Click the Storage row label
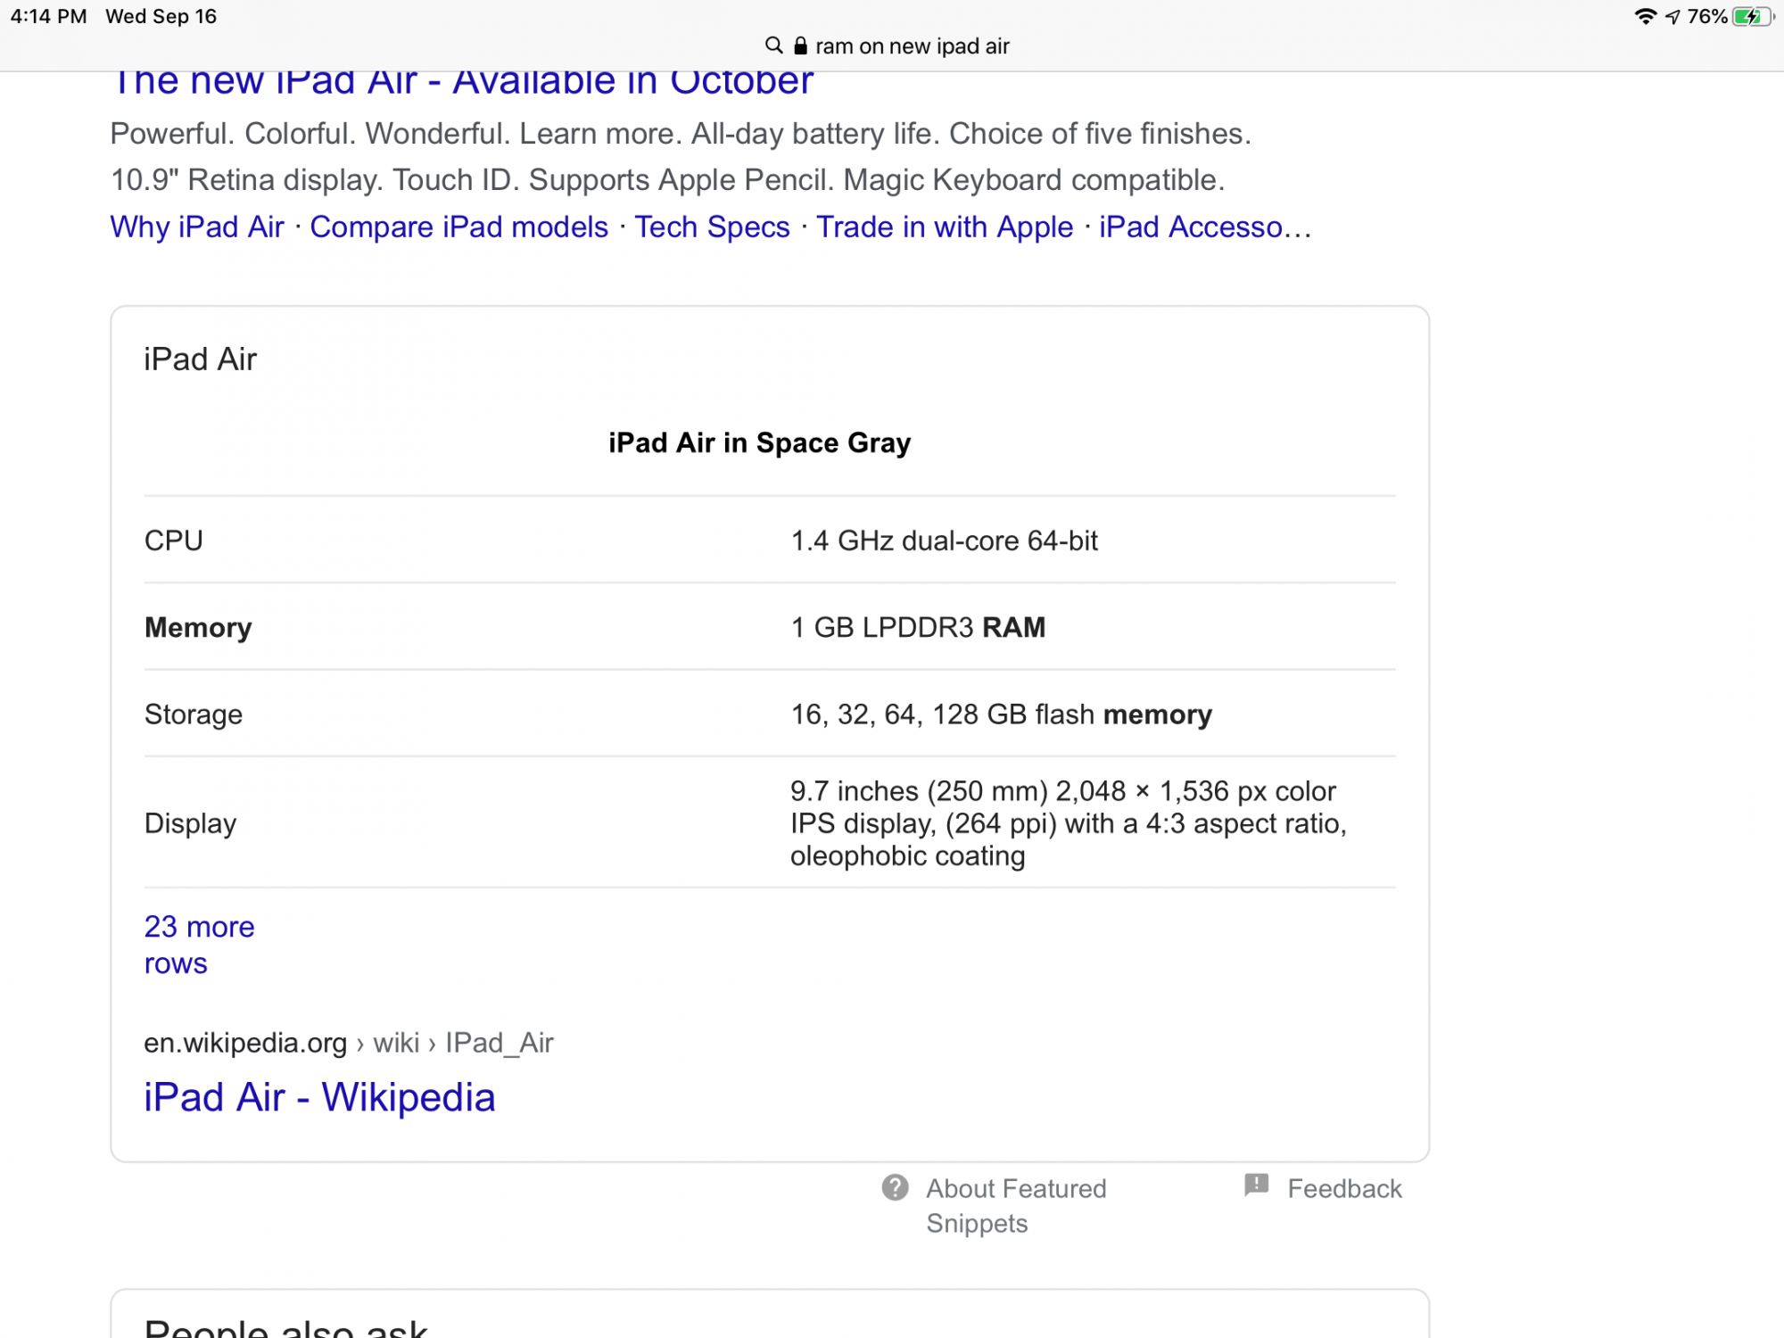This screenshot has height=1338, width=1784. point(194,714)
